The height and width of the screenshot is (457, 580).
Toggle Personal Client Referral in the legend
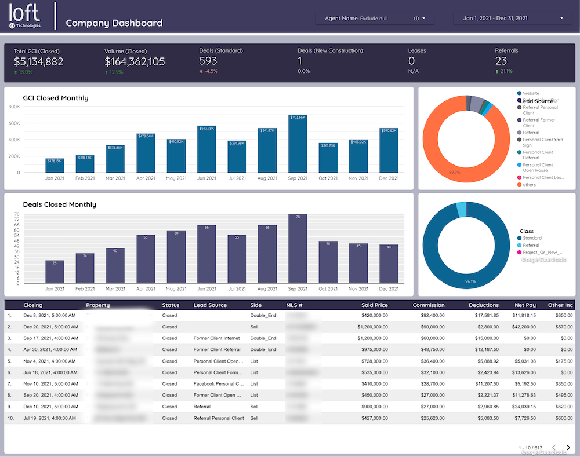pyautogui.click(x=519, y=152)
